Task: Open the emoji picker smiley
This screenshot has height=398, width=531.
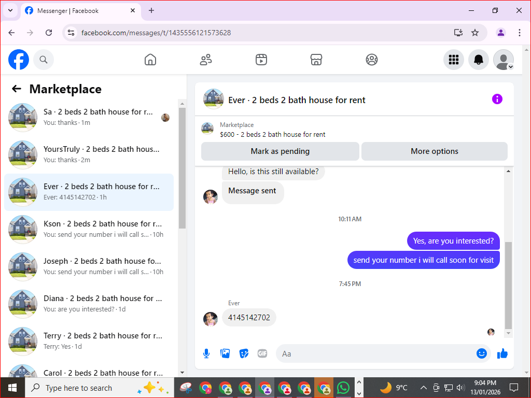Action: tap(482, 353)
